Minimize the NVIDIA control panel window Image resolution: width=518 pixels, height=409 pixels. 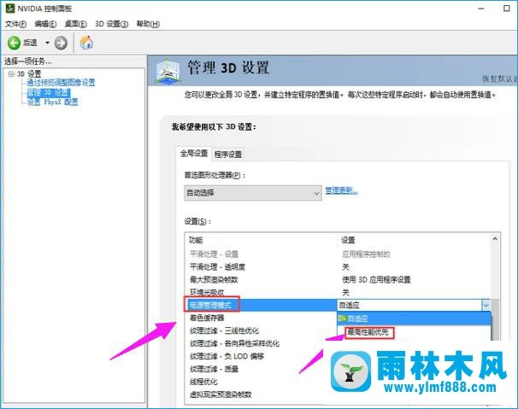click(481, 9)
